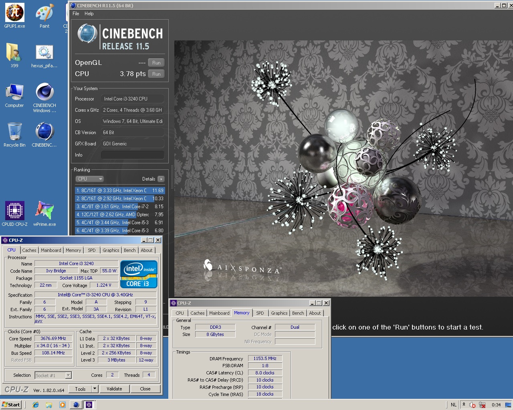
Task: Launch wPrime.exe from desktop
Action: tap(44, 213)
